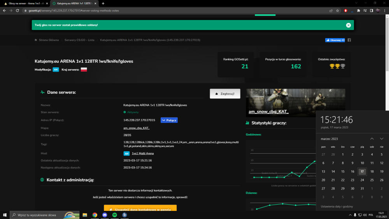Go to previous month in calendar flyout
The height and width of the screenshot is (219, 389).
(372, 138)
